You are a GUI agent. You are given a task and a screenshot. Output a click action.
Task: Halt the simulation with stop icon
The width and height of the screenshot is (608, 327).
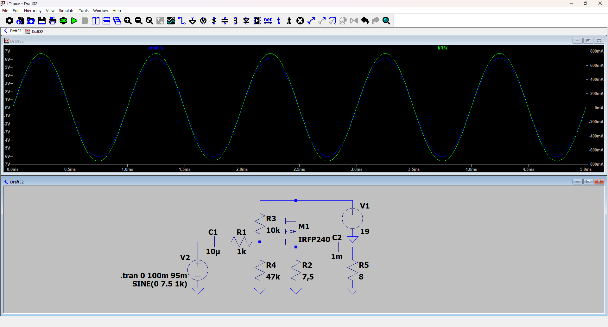[x=85, y=21]
